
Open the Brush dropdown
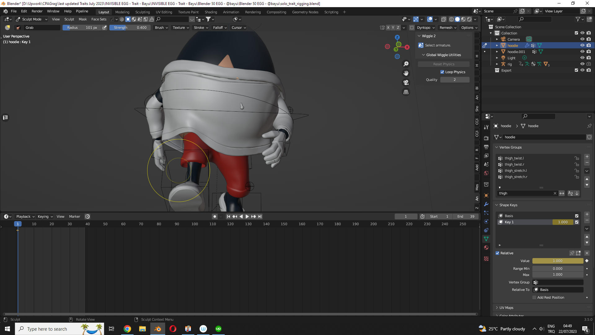(161, 28)
